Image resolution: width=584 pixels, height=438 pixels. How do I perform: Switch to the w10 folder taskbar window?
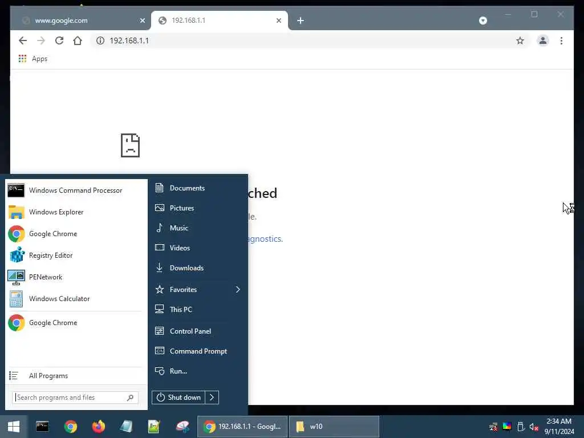pos(334,427)
